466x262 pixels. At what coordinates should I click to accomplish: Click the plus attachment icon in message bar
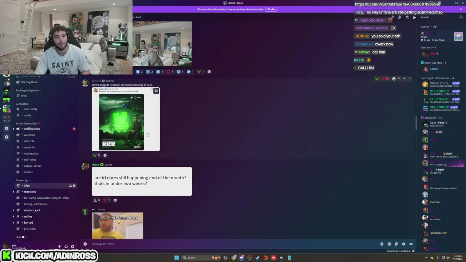tap(85, 244)
